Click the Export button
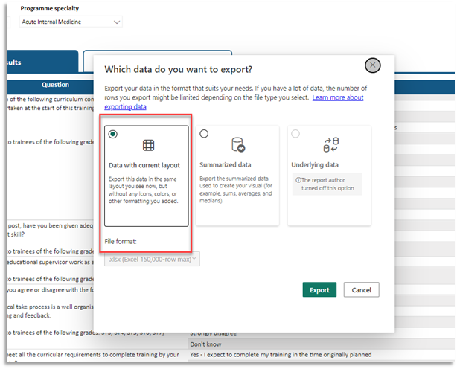Image resolution: width=457 pixels, height=369 pixels. (319, 290)
